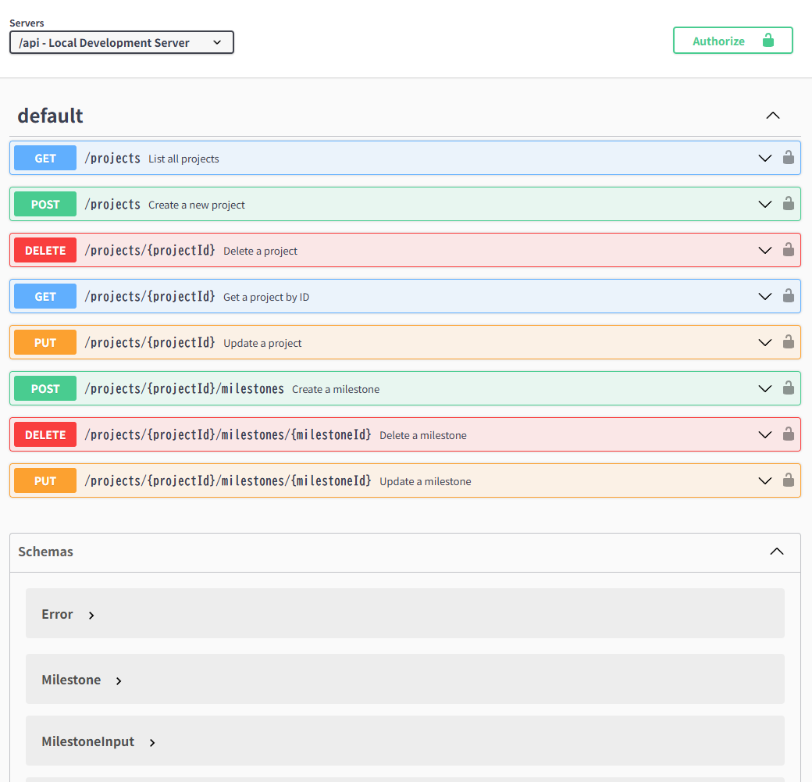The image size is (812, 782).
Task: Click lock icon on Create a milestone row
Action: (789, 388)
